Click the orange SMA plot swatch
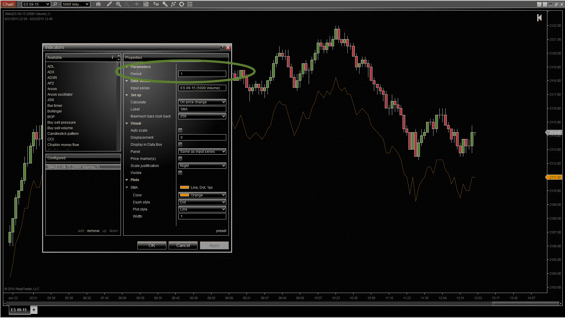Image resolution: width=565 pixels, height=318 pixels. [185, 188]
